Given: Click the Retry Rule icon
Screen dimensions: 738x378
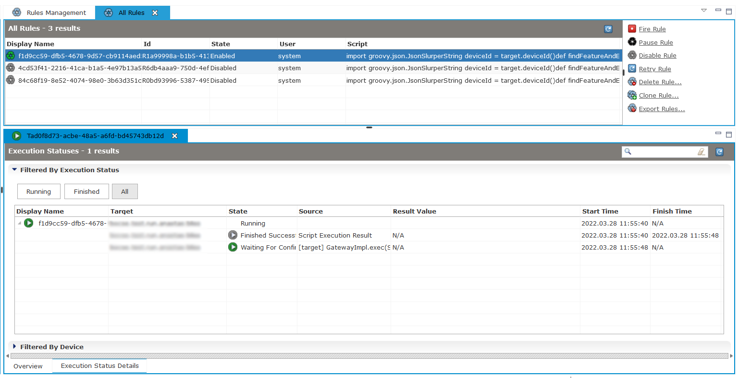Looking at the screenshot, I should click(x=632, y=68).
